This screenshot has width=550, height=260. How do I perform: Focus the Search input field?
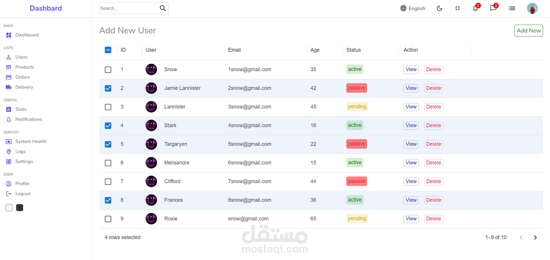(128, 8)
